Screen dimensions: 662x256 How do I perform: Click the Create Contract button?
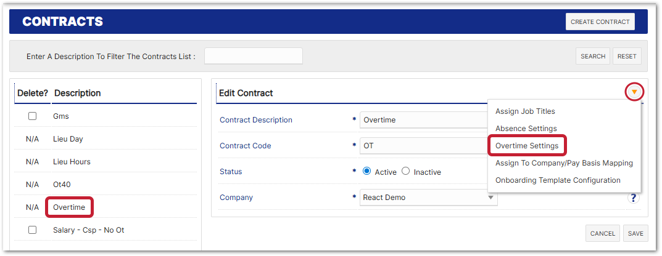pyautogui.click(x=600, y=22)
